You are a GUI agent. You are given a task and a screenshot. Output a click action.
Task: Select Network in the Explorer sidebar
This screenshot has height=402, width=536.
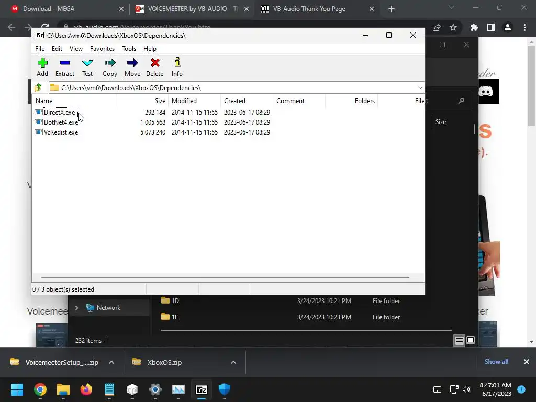click(x=108, y=308)
